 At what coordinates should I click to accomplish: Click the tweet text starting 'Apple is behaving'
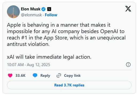[x=66, y=34]
